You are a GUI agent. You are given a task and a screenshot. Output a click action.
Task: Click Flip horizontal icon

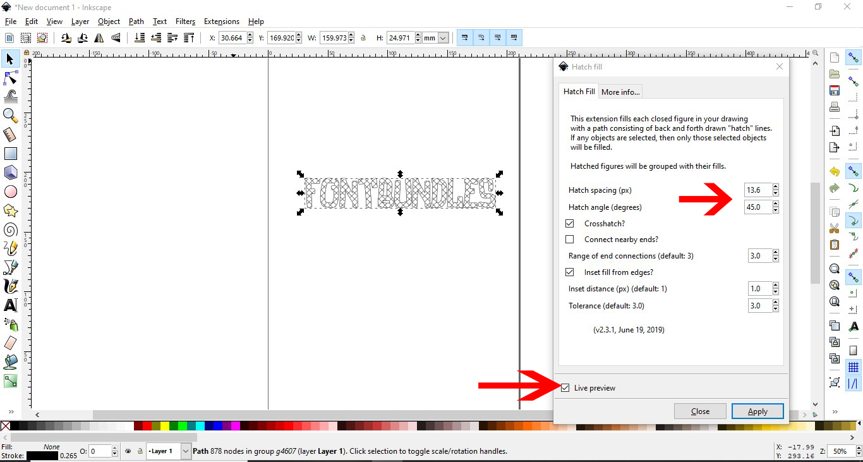click(99, 38)
